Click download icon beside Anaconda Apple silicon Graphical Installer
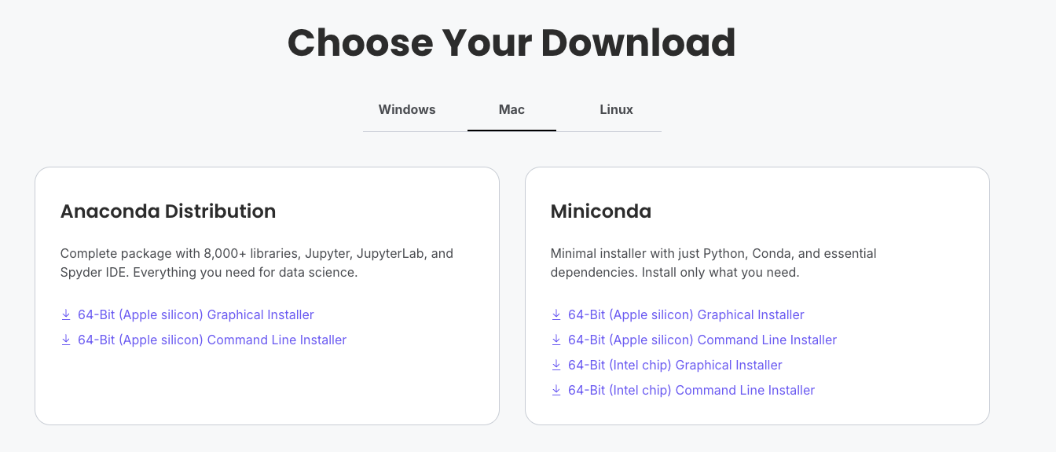 66,315
